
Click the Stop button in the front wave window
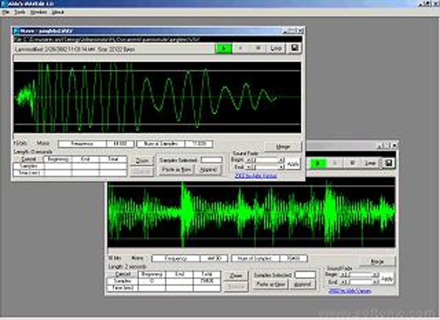pyautogui.click(x=258, y=48)
